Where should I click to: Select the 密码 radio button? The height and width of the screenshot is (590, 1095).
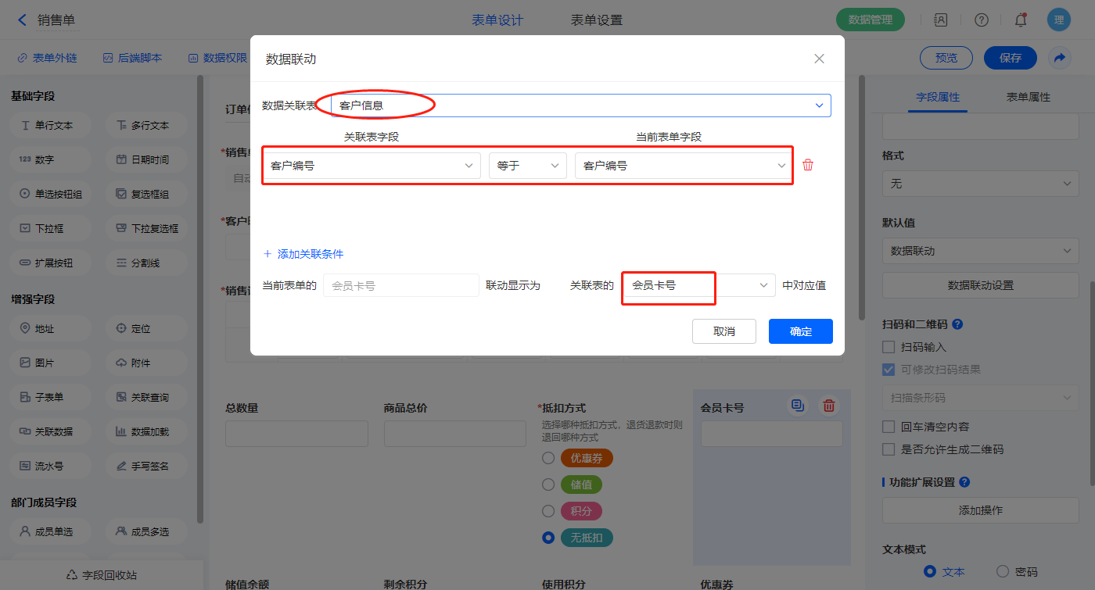point(1002,571)
